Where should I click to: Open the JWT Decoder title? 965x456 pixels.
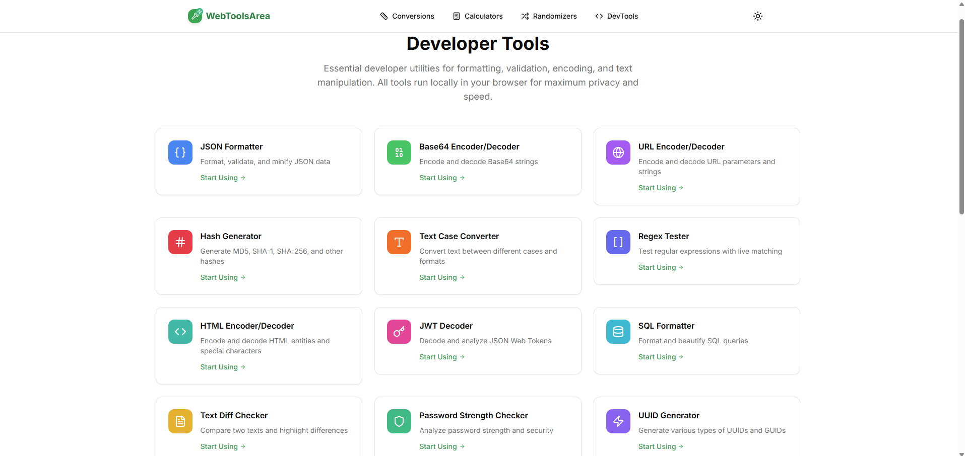tap(446, 326)
